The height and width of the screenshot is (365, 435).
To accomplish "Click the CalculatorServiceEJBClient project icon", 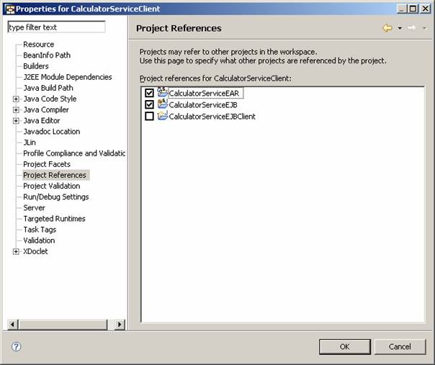I will pos(162,116).
